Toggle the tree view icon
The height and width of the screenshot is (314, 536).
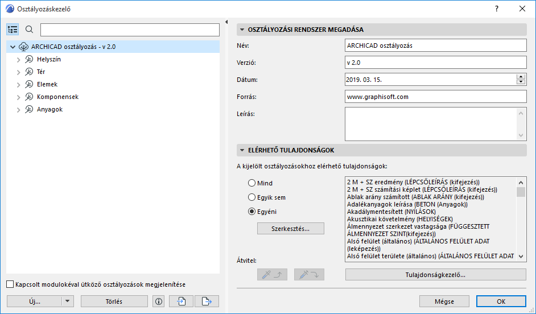point(13,30)
